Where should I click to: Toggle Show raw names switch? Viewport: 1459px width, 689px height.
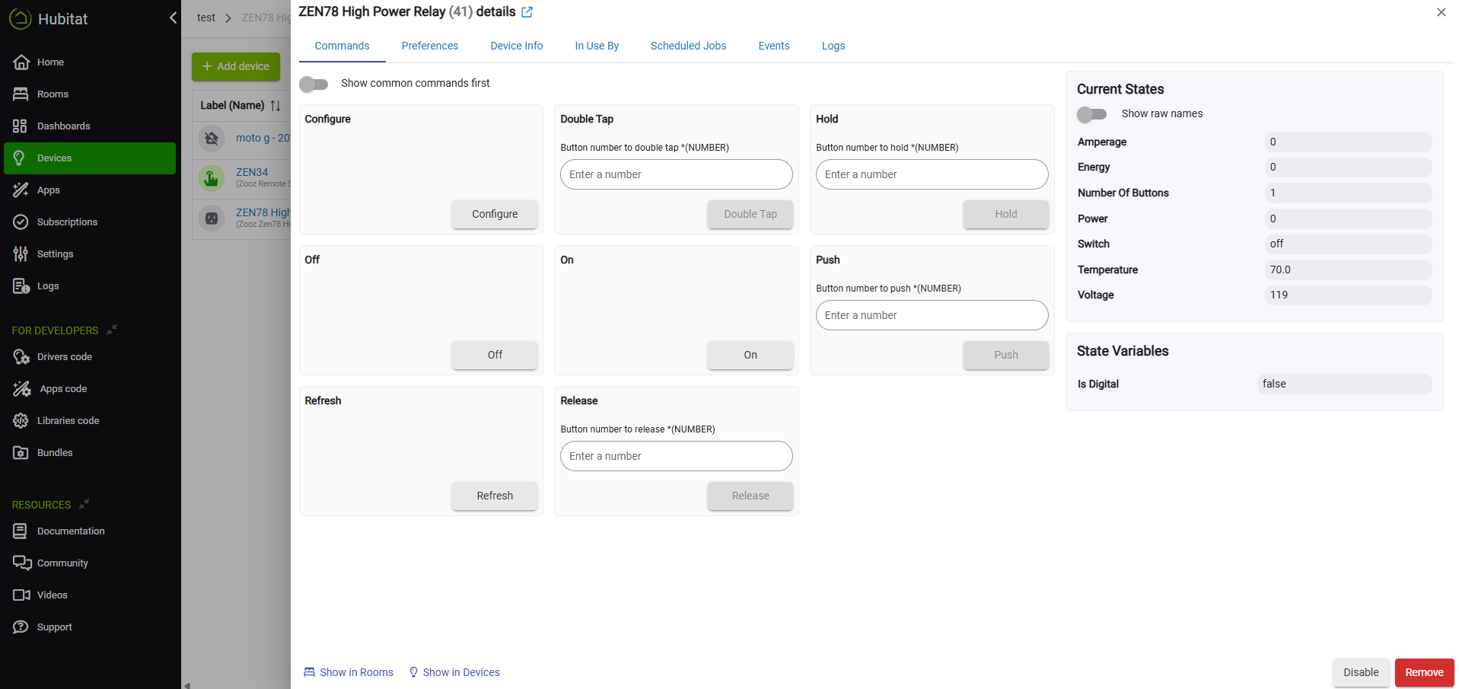[1091, 114]
